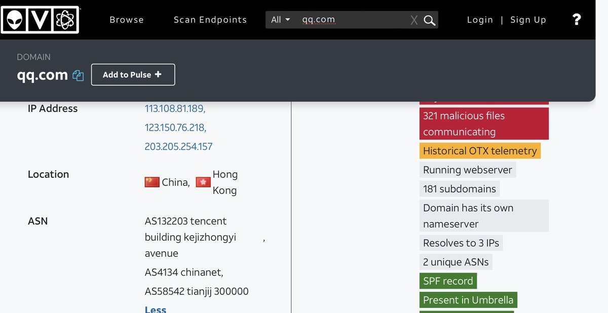The width and height of the screenshot is (608, 313).
Task: Open IP address 203.205.254.157
Action: (178, 146)
